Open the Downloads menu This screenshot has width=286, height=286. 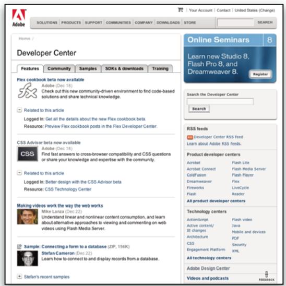click(x=168, y=22)
